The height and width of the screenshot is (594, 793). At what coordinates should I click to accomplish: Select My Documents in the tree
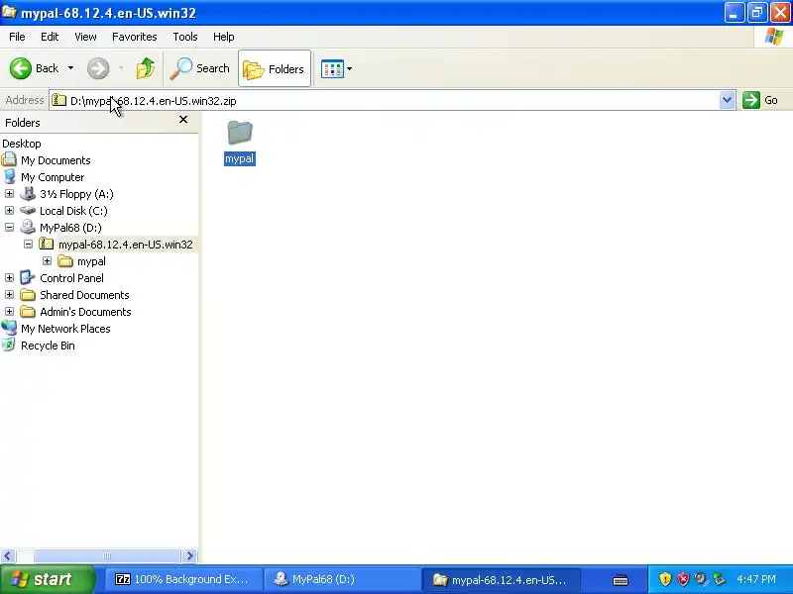(56, 160)
